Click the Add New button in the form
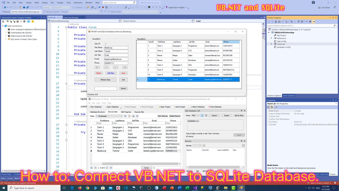Screen dimensions: 339x191 pyautogui.click(x=111, y=73)
